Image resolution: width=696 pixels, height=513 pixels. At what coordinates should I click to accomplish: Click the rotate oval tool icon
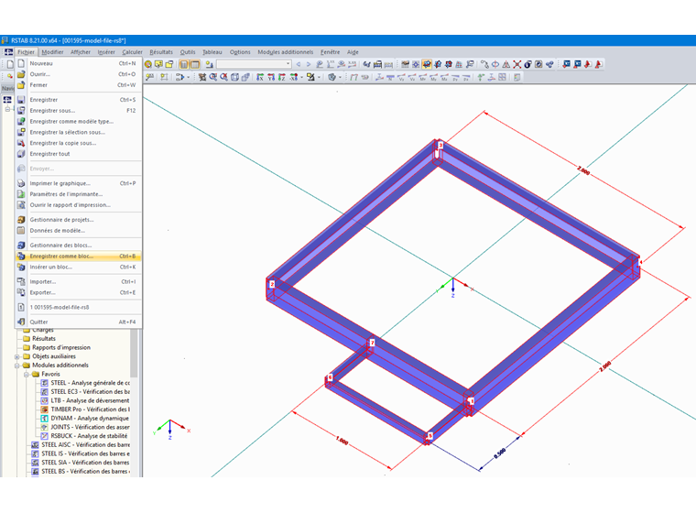(x=495, y=64)
